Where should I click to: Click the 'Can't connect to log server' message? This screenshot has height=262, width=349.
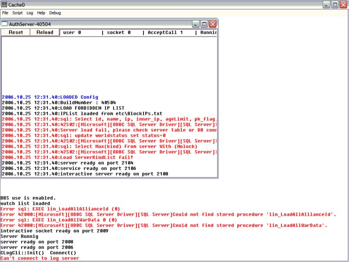pos(40,259)
